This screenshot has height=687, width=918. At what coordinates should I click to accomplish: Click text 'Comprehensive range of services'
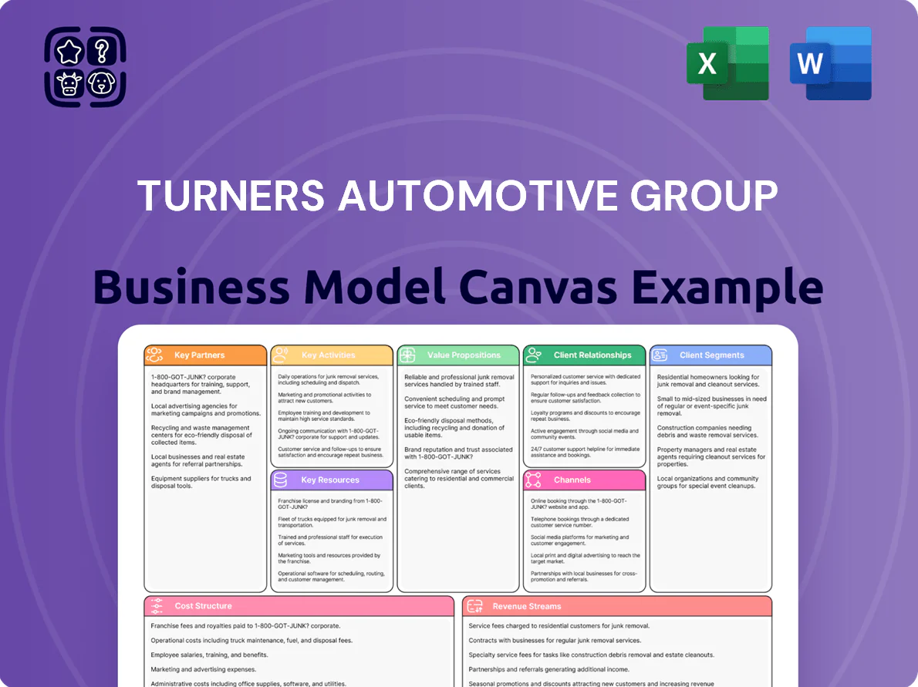(x=459, y=479)
